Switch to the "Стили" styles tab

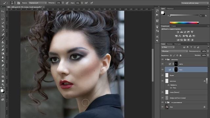point(173,26)
